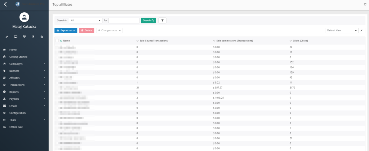Collapse sidebar with the back arrow
The height and width of the screenshot is (151, 369).
pyautogui.click(x=5, y=4)
